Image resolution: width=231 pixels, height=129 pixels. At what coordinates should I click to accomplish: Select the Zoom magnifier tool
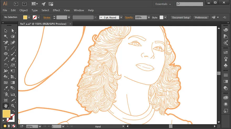tap(13, 106)
